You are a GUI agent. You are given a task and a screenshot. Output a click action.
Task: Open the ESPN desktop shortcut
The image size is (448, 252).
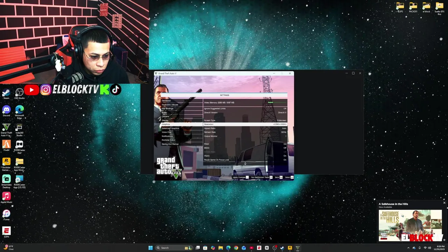pyautogui.click(x=6, y=232)
